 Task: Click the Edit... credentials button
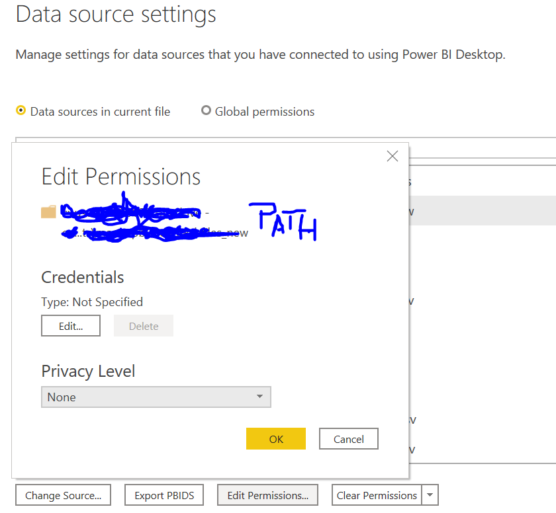[x=71, y=326]
